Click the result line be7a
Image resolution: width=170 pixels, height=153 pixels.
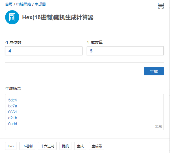[x=13, y=106]
